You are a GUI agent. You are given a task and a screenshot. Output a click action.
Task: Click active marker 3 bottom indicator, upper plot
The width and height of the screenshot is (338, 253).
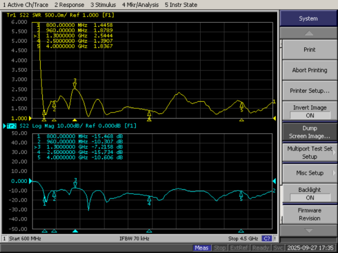tap(74, 120)
